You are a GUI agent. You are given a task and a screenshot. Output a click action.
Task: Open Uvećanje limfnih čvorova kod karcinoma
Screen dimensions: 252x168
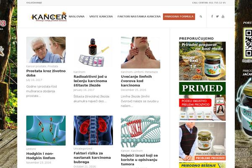click(x=136, y=81)
